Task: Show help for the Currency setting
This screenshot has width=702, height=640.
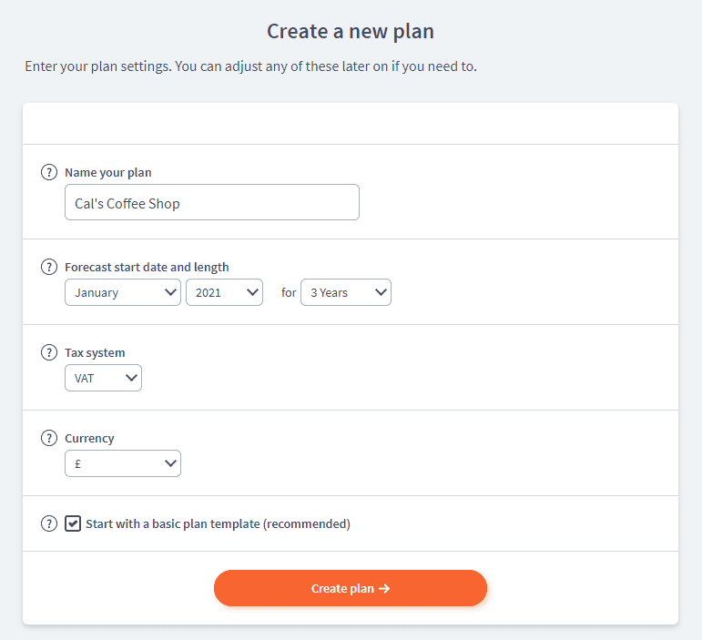Action: click(x=49, y=438)
